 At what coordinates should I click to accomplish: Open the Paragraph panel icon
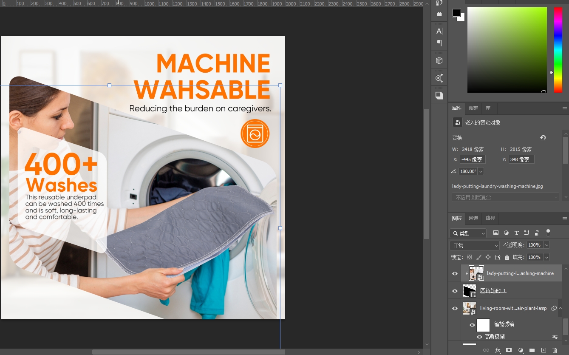tap(439, 43)
